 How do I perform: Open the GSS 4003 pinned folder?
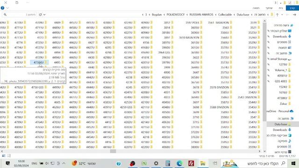(283, 81)
